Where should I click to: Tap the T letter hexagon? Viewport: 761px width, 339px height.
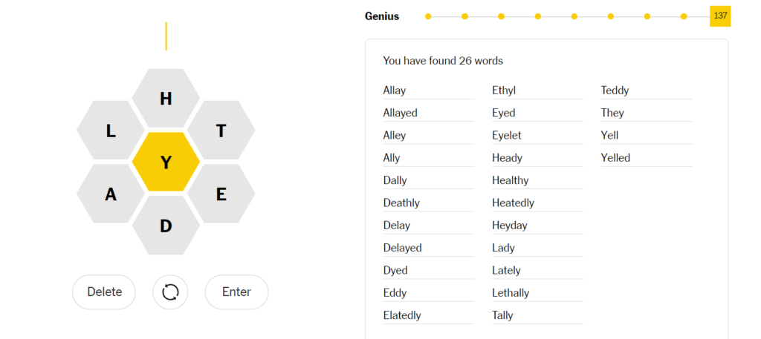(221, 131)
